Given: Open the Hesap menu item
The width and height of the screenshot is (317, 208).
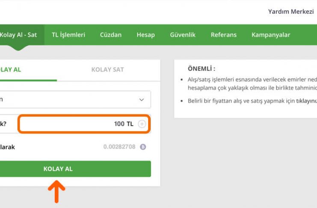Looking at the screenshot, I should [146, 35].
